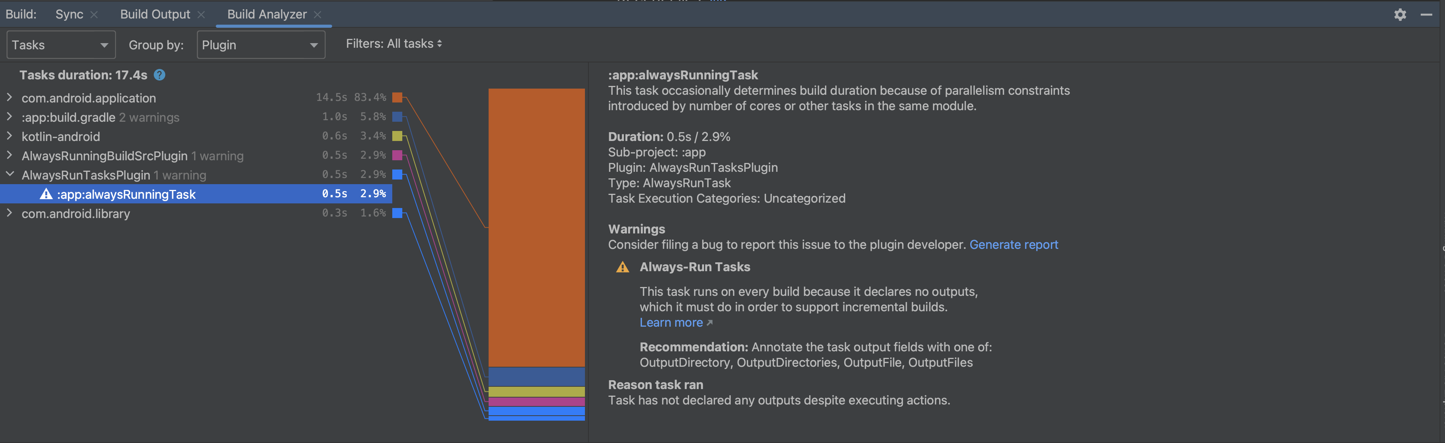Open the Build tool window settings gear
Viewport: 1445px width, 443px height.
point(1400,15)
